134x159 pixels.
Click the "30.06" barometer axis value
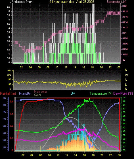pyautogui.click(x=125, y=44)
